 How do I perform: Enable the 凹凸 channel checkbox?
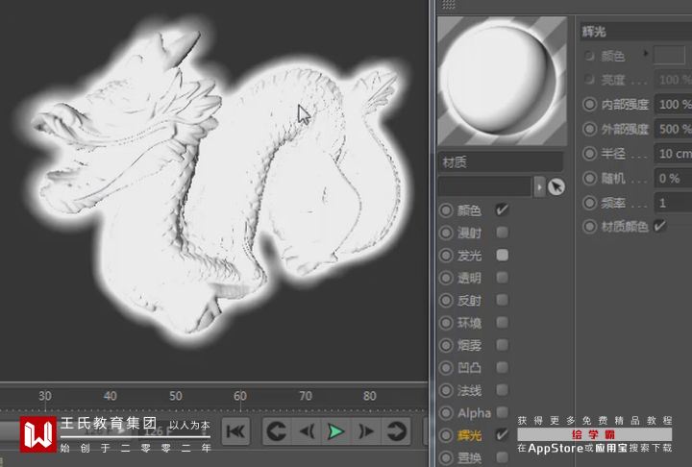click(502, 367)
